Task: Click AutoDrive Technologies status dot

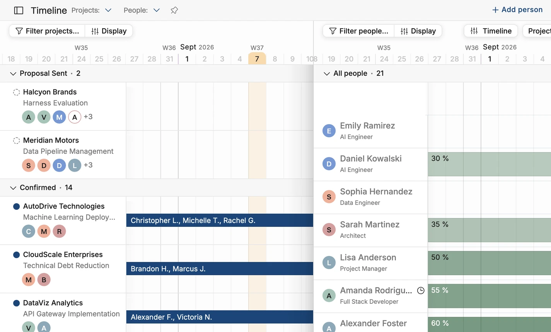Action: point(16,206)
